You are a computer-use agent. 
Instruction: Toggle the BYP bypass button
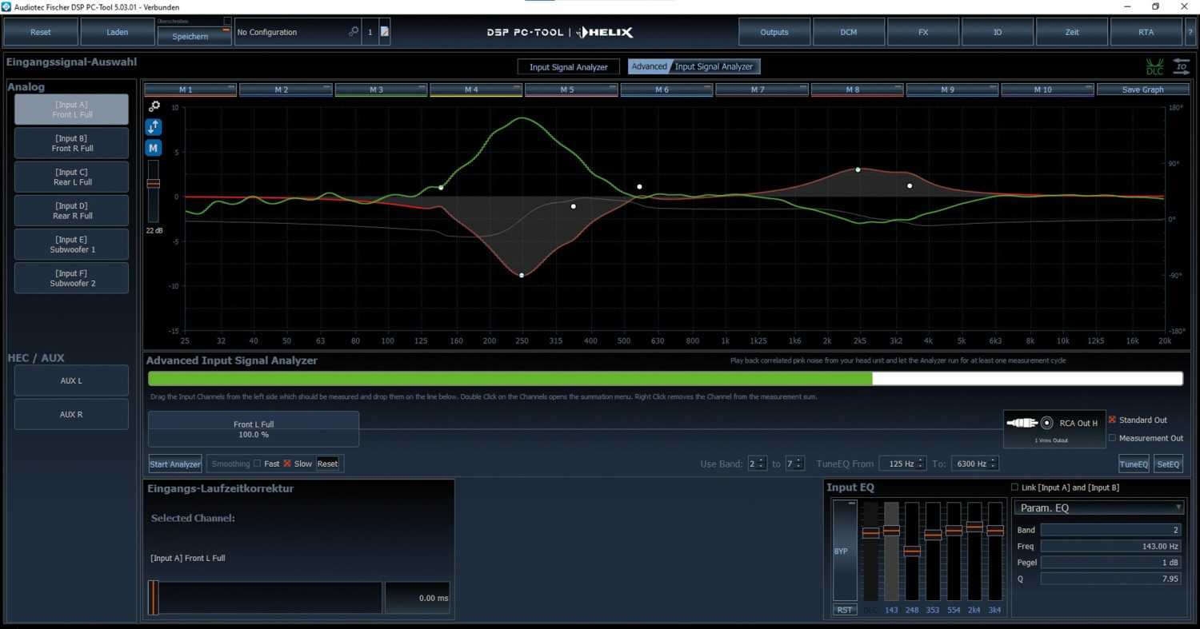[x=845, y=551]
